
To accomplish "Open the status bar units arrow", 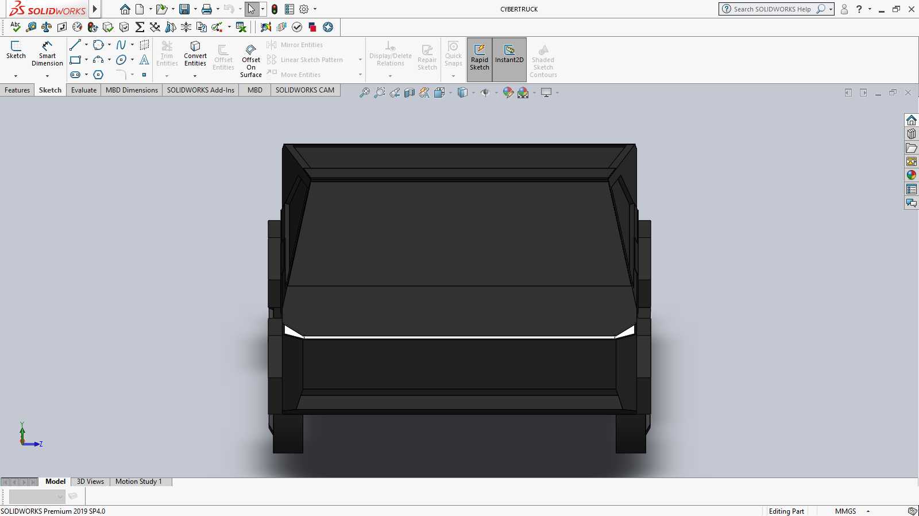I will click(x=868, y=511).
